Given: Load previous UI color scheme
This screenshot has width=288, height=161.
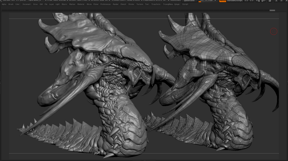Looking at the screenshot, I should coord(258,1).
